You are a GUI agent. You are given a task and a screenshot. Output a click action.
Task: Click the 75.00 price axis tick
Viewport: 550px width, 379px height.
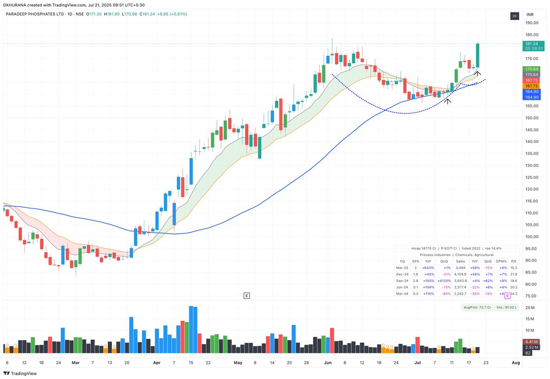532,296
